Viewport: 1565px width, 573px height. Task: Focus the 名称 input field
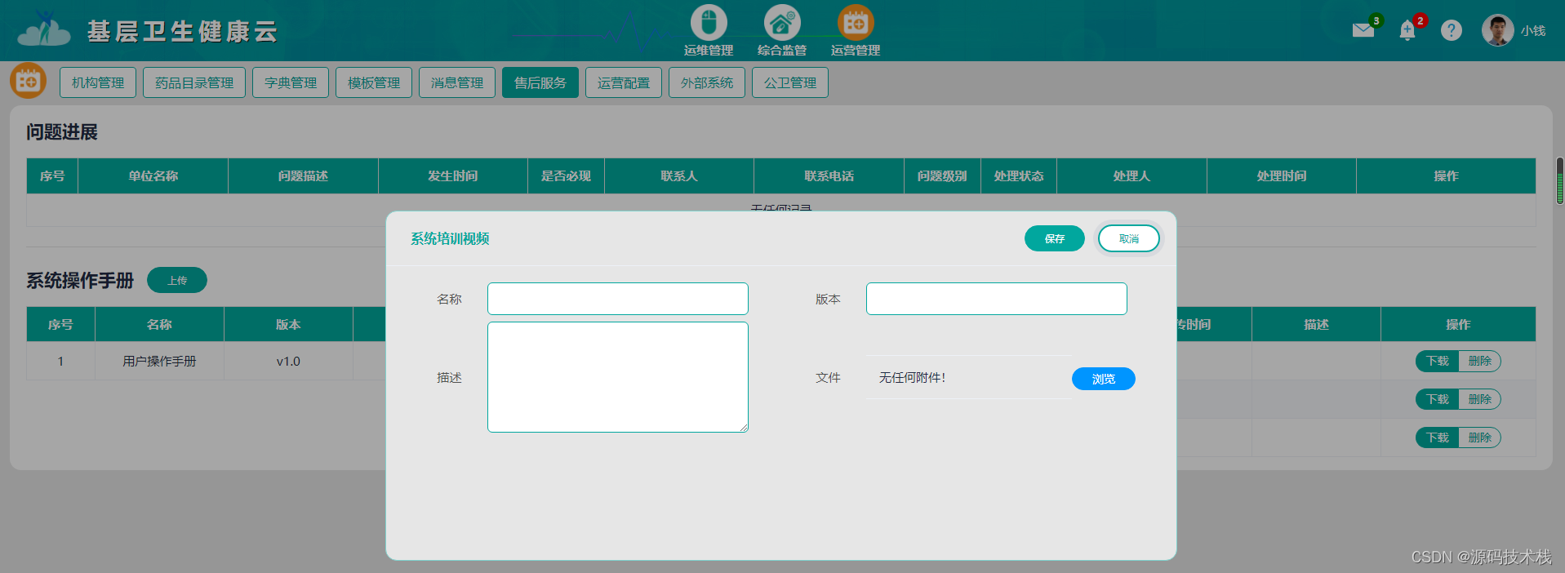tap(618, 299)
